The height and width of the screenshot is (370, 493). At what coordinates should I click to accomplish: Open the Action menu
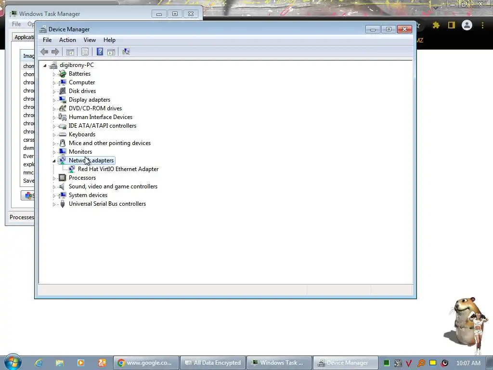pos(67,40)
